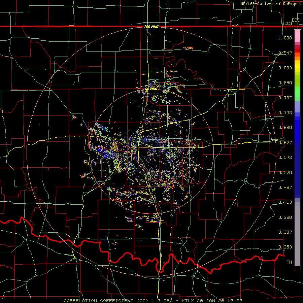The width and height of the screenshot is (303, 303).
Task: Click the 0.467 scale value
Action: point(285,188)
